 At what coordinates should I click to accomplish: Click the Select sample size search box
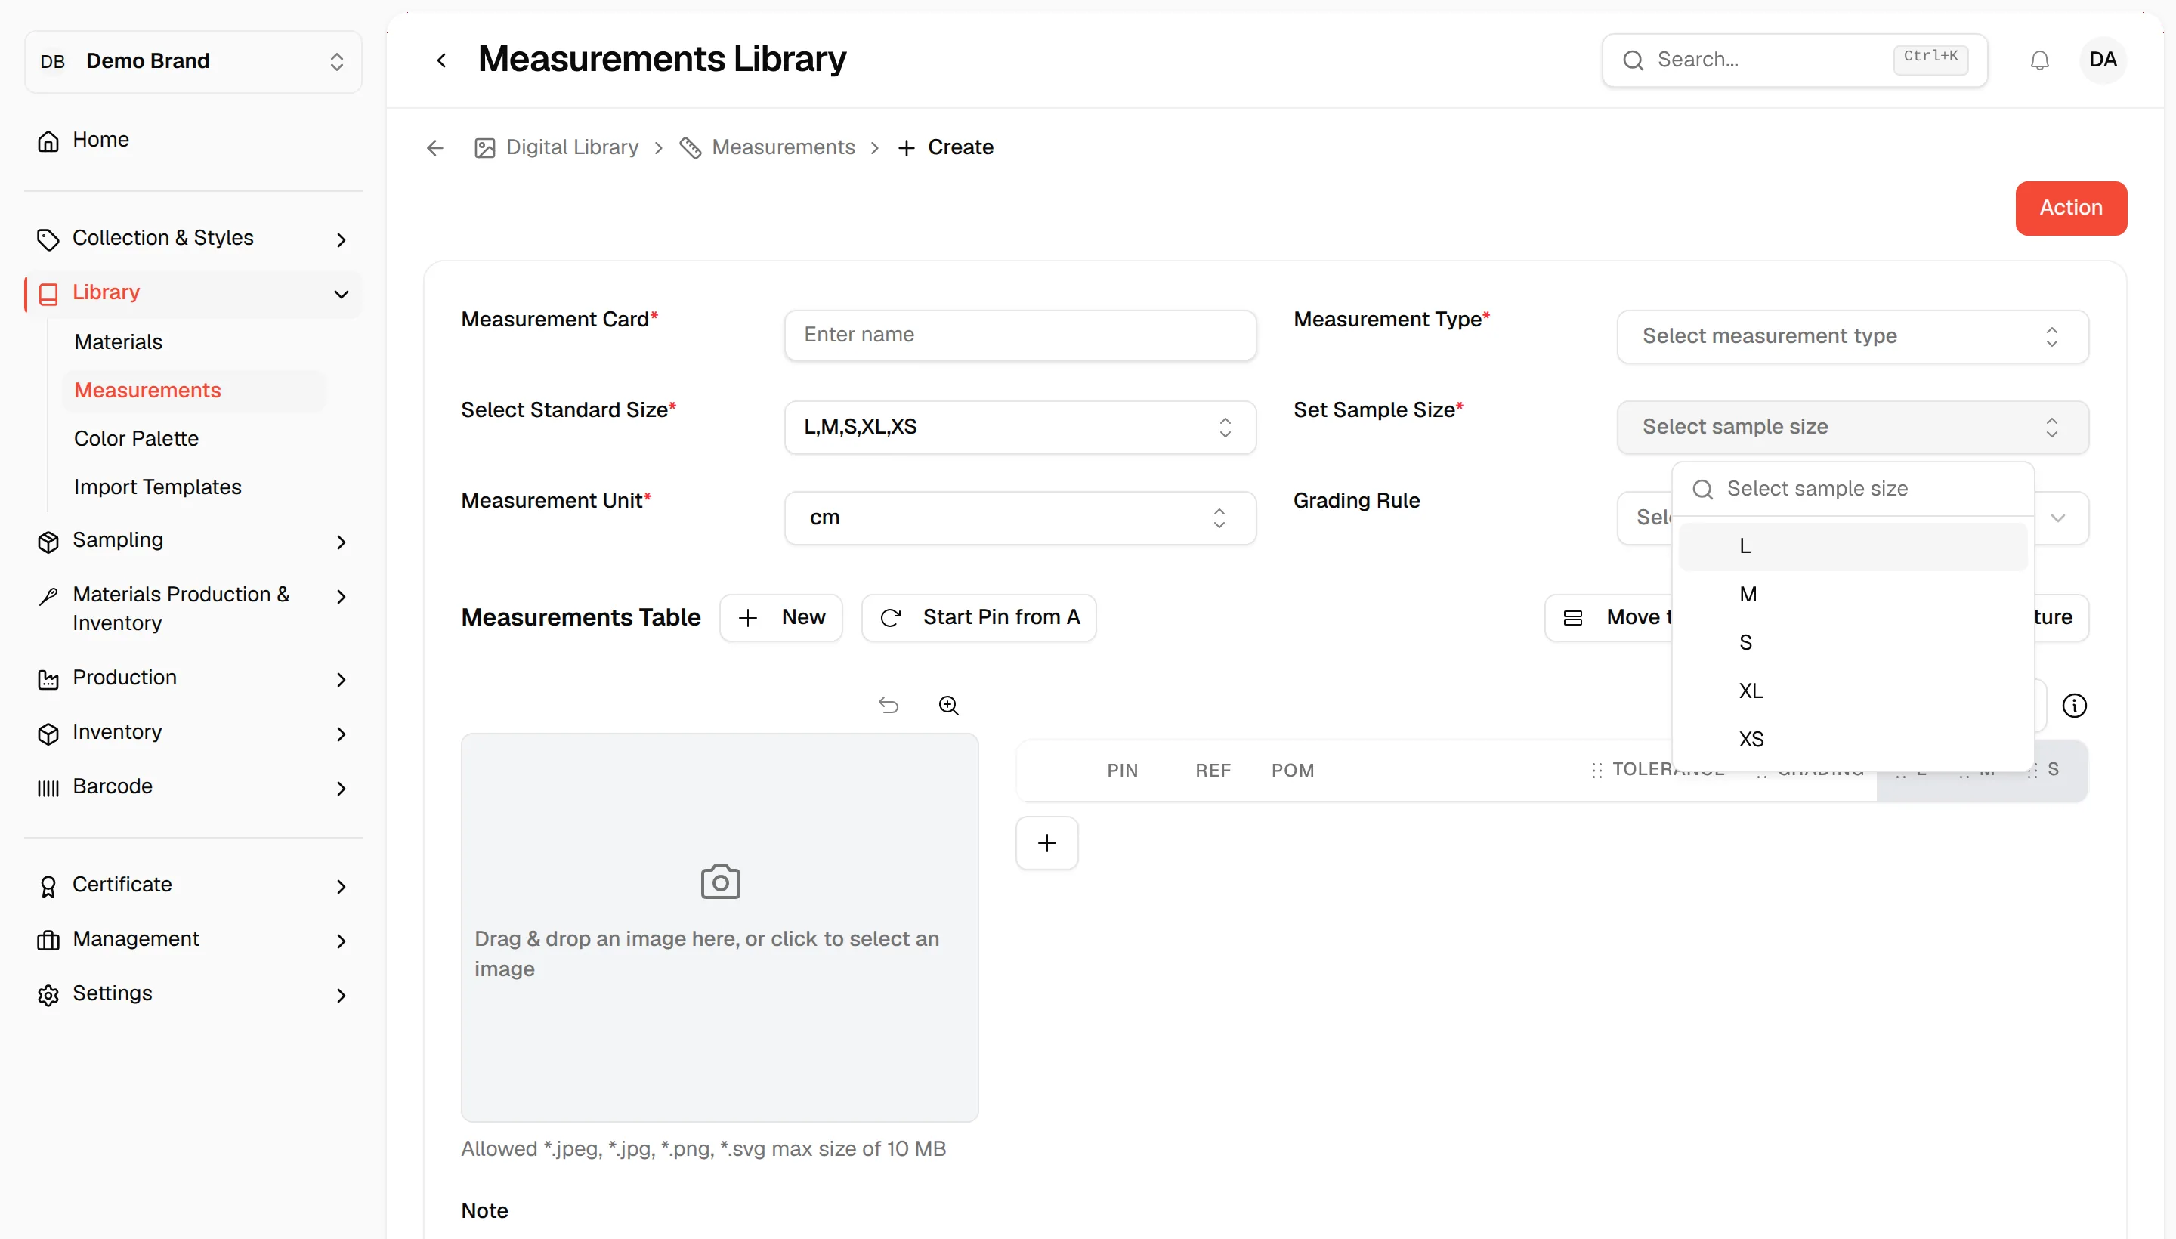[x=1853, y=490]
